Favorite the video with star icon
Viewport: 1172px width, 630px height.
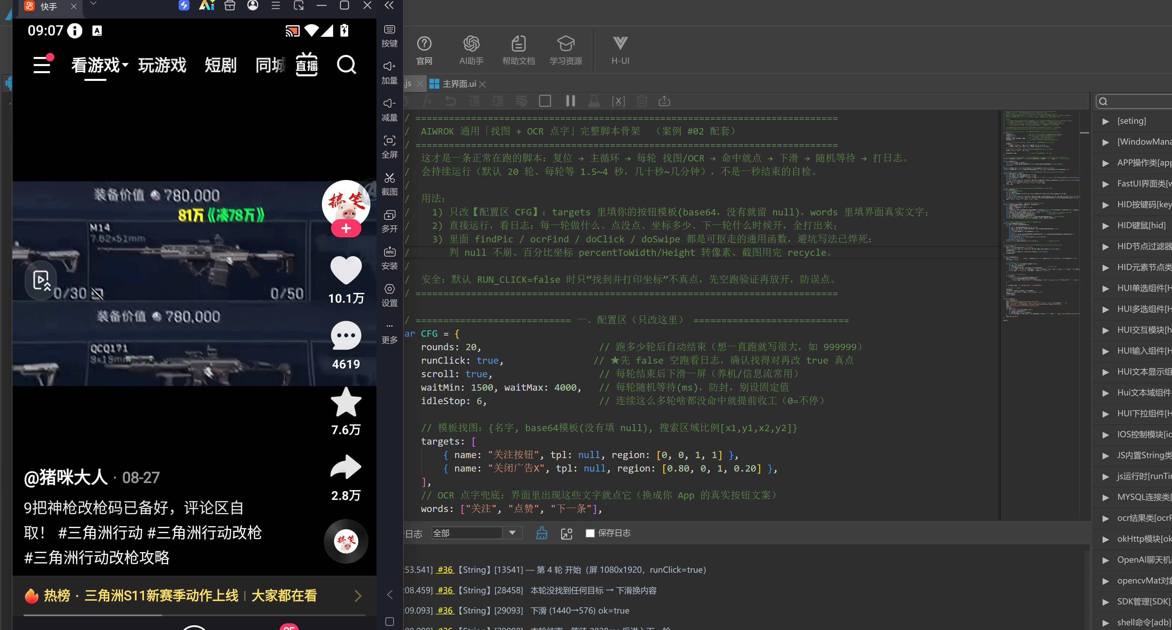pos(346,402)
